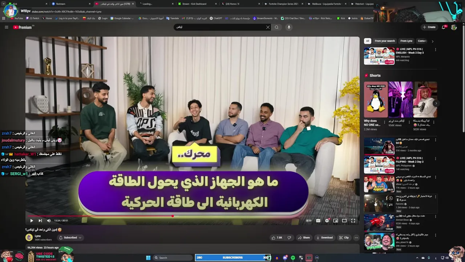Open options for the 502K views Short
465x262 pixels.
pyautogui.click(x=434, y=122)
